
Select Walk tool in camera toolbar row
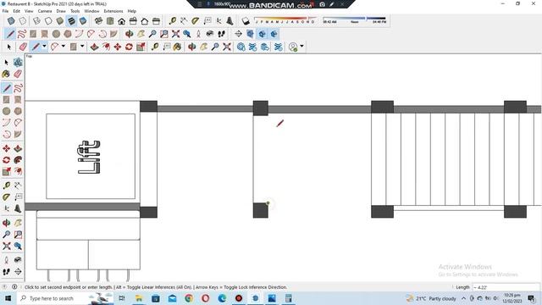click(x=222, y=34)
